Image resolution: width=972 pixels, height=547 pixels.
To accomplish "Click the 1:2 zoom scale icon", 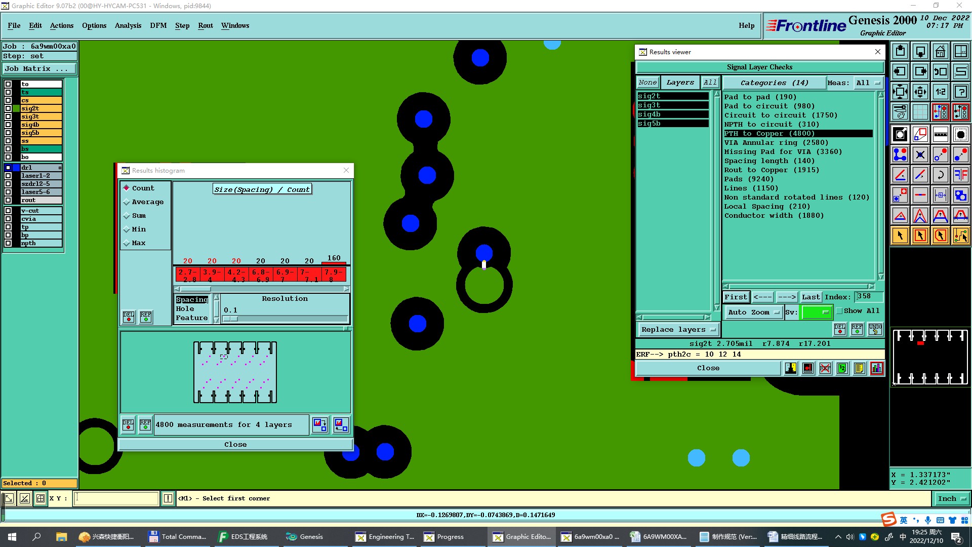I will 940,92.
